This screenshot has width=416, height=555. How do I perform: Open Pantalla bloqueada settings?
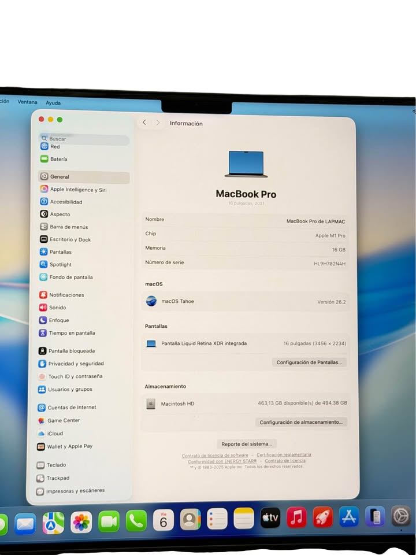point(66,351)
